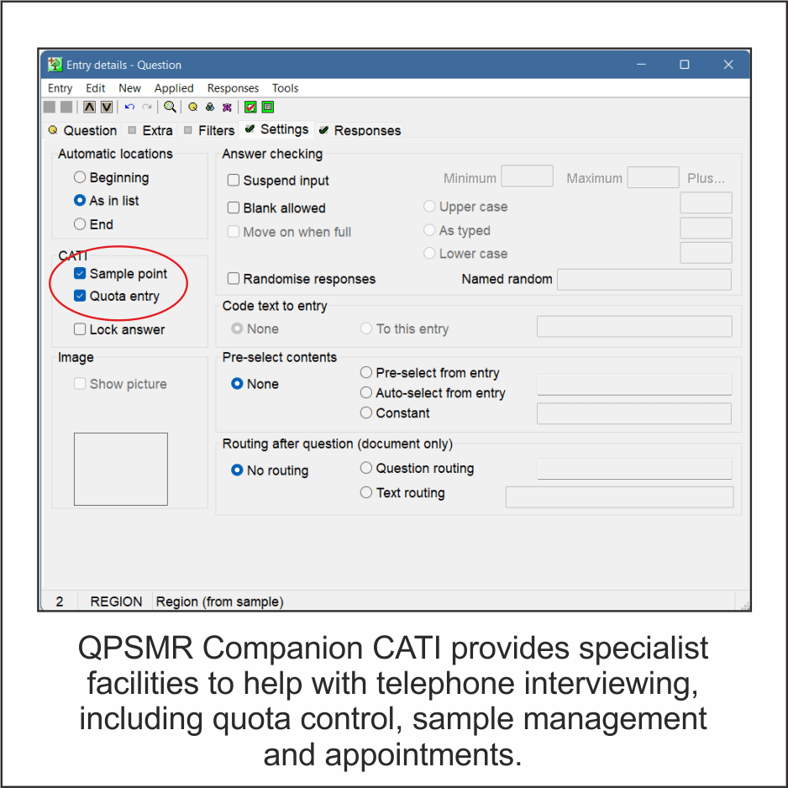Click 'Region (from sample)' status text

219,602
